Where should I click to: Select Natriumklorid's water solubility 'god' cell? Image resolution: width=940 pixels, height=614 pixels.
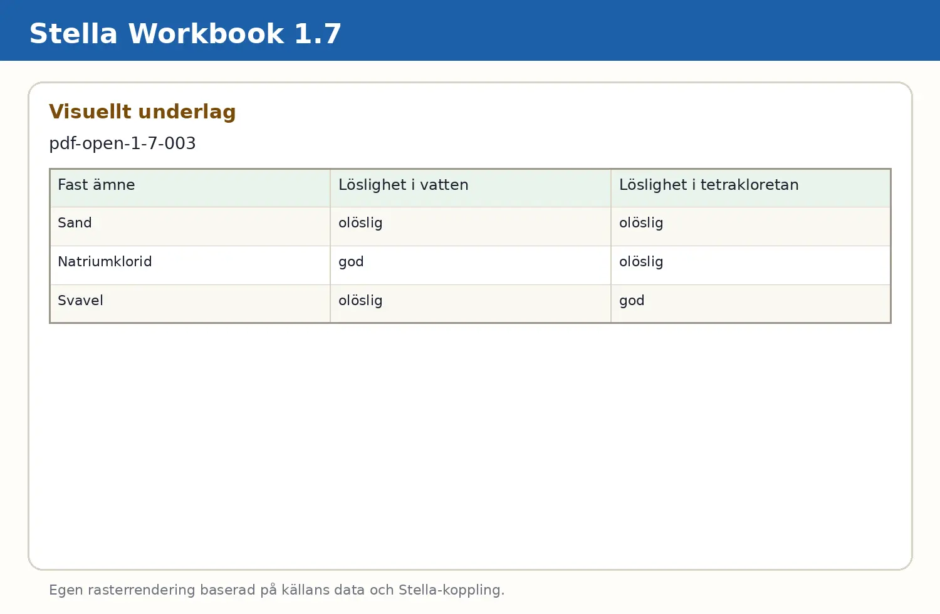471,266
